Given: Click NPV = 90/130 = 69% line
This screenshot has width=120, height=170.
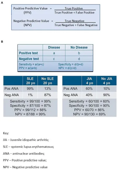Looking at the screenshot, I should pos(89,114).
